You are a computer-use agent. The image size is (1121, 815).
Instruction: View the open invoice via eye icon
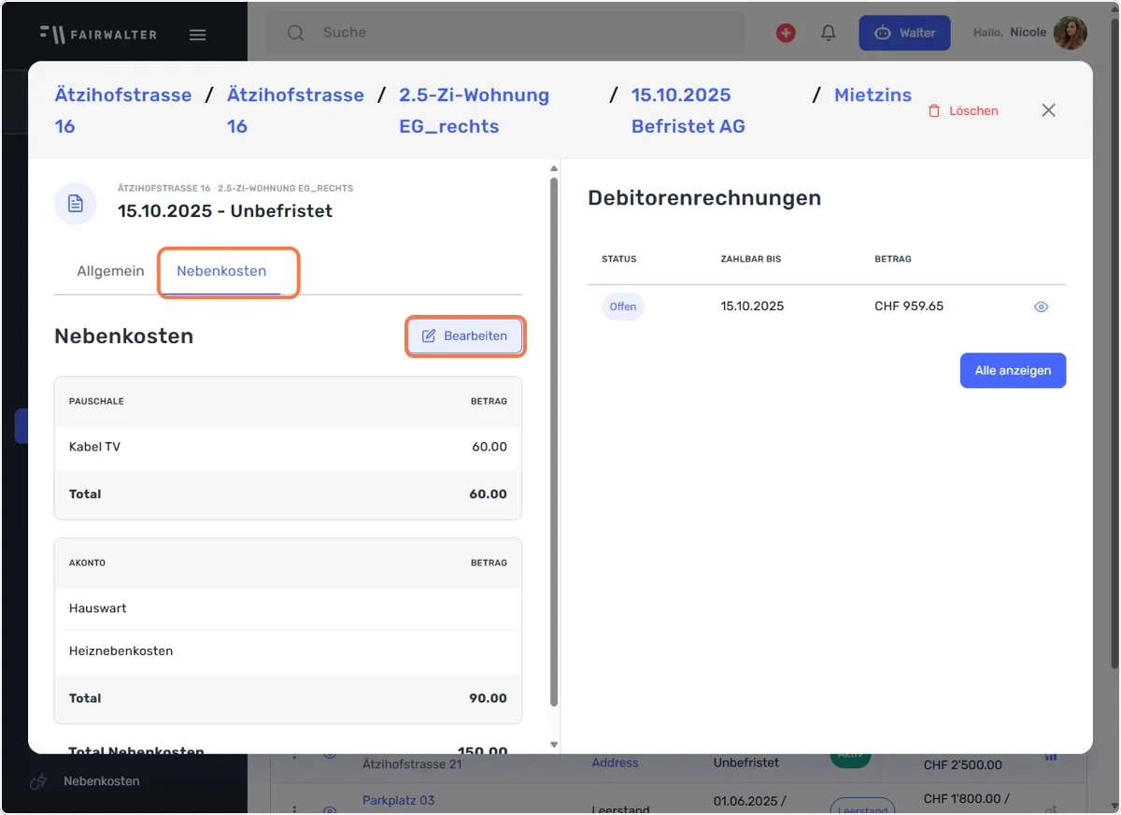tap(1042, 307)
